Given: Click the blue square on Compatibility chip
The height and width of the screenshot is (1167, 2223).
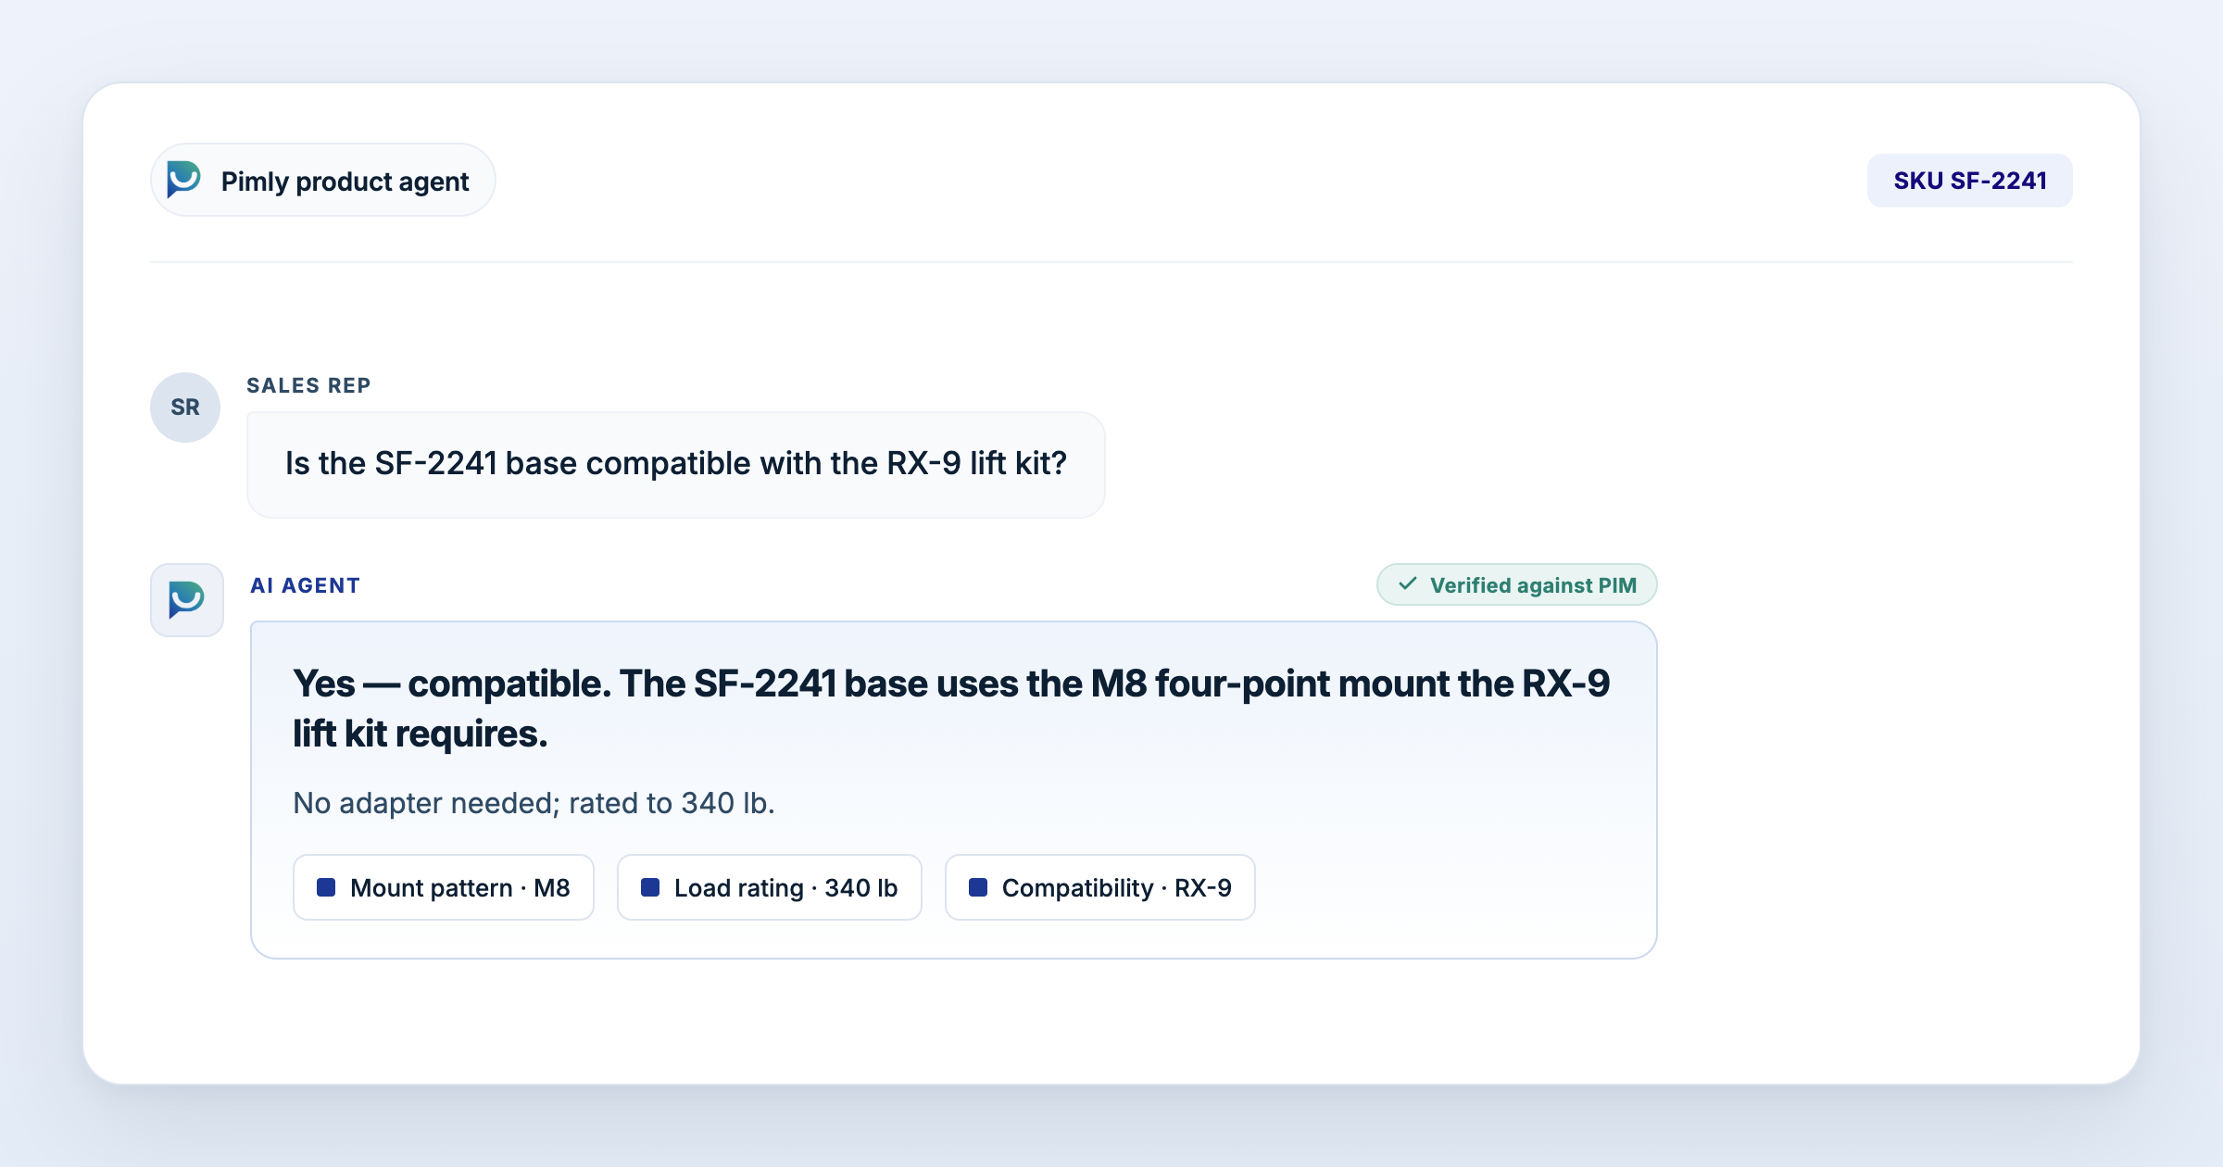Looking at the screenshot, I should (x=978, y=887).
